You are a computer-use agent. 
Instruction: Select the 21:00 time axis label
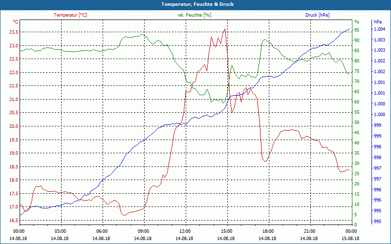310,231
